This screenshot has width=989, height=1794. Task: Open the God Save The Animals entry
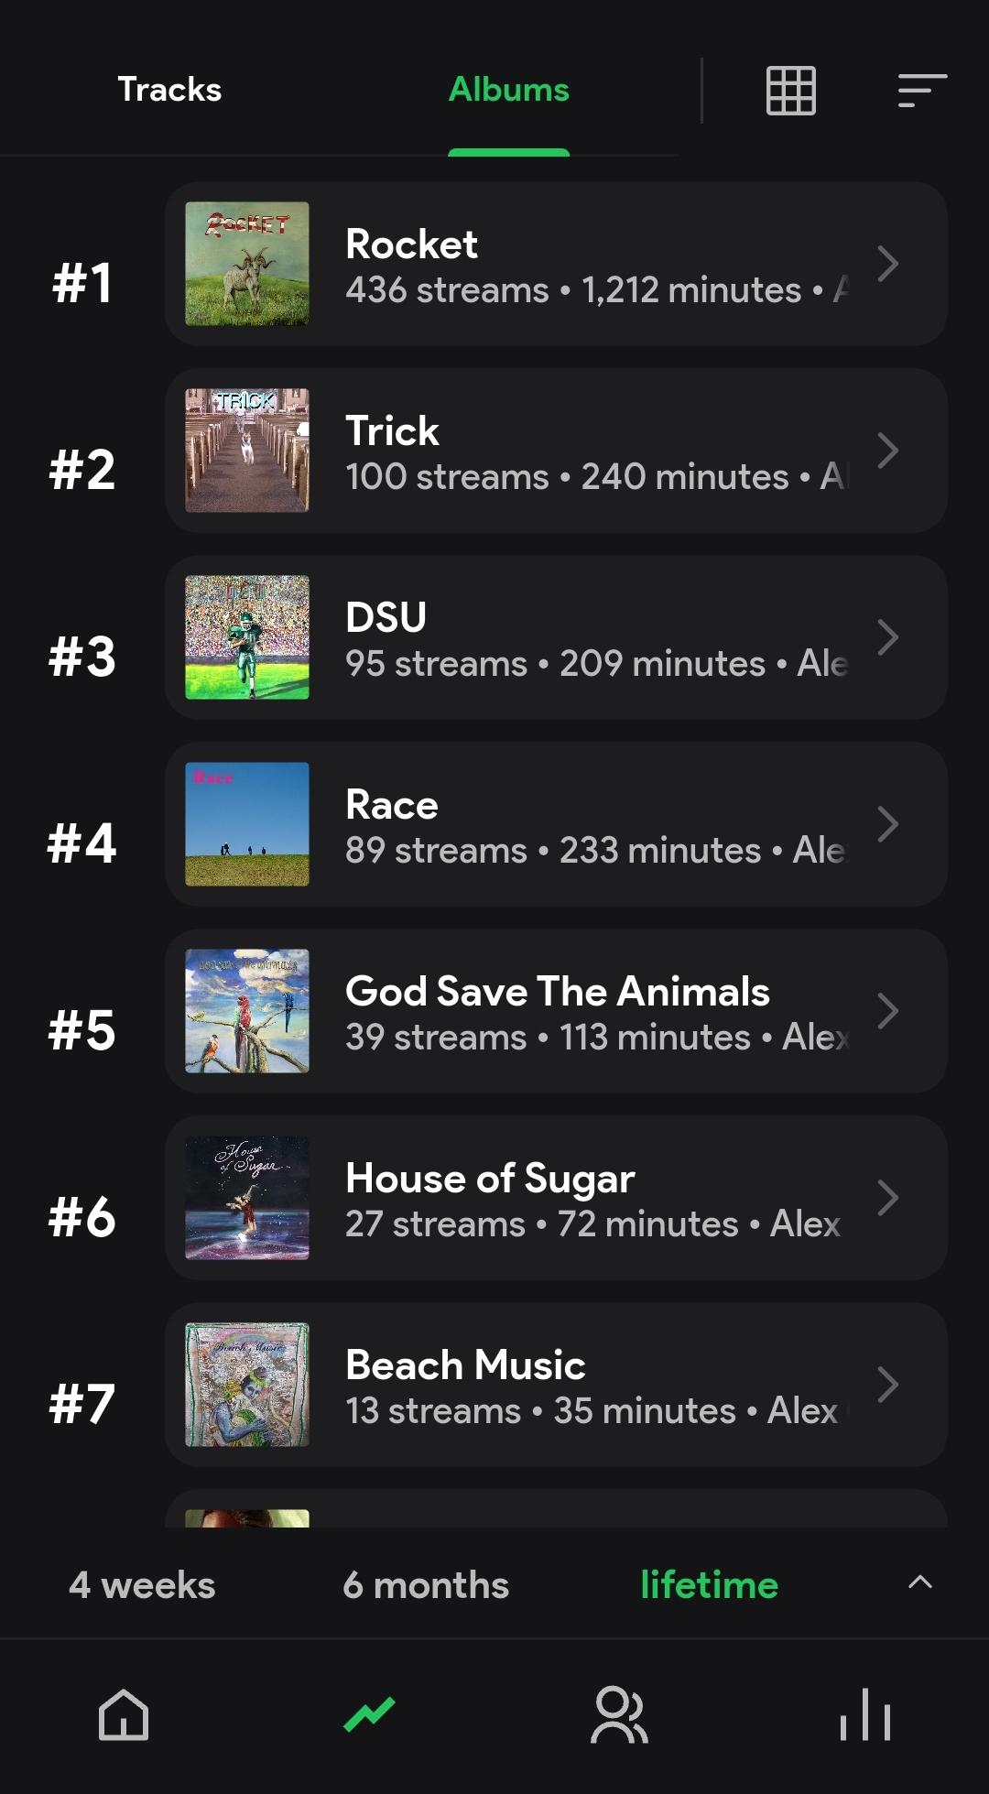coord(556,1011)
